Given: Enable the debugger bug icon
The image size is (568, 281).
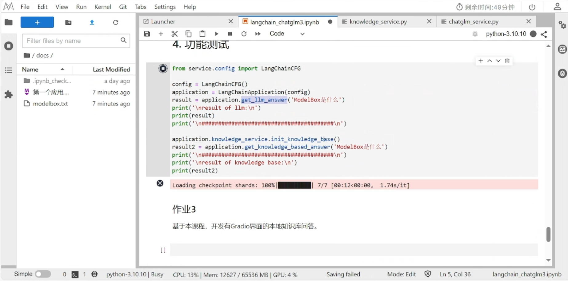Looking at the screenshot, I should [x=475, y=34].
